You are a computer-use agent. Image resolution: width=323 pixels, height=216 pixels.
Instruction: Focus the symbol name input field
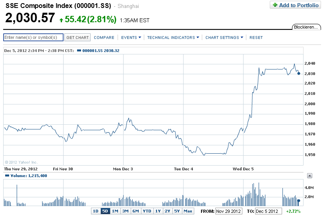33,37
